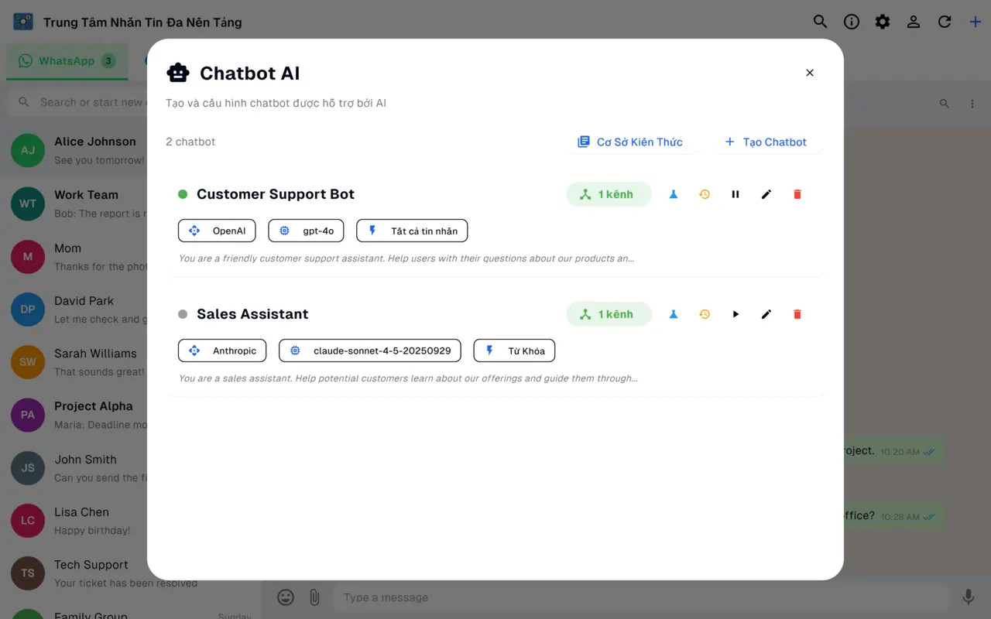Click the green status dot of Customer Support Bot

[x=183, y=194]
